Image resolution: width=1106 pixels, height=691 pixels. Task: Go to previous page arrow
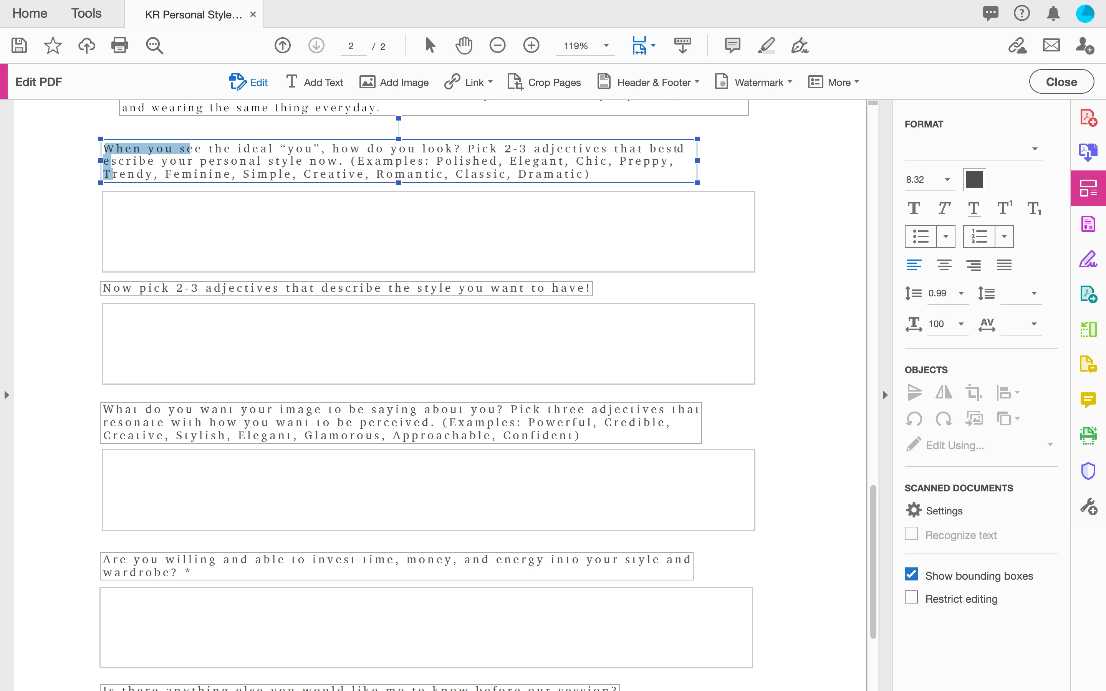click(x=282, y=45)
